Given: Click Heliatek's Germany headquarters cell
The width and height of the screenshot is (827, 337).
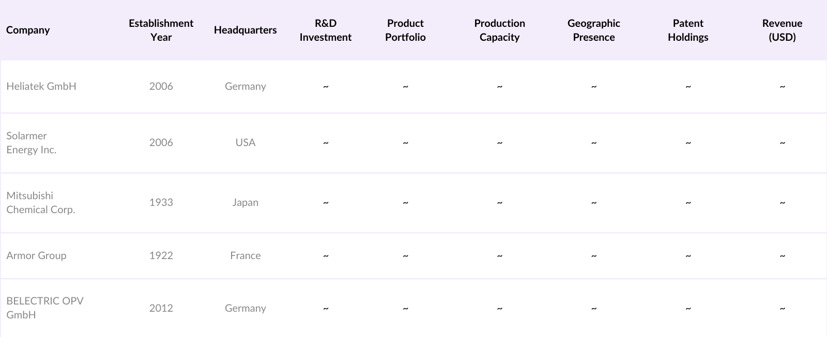Looking at the screenshot, I should pyautogui.click(x=245, y=86).
